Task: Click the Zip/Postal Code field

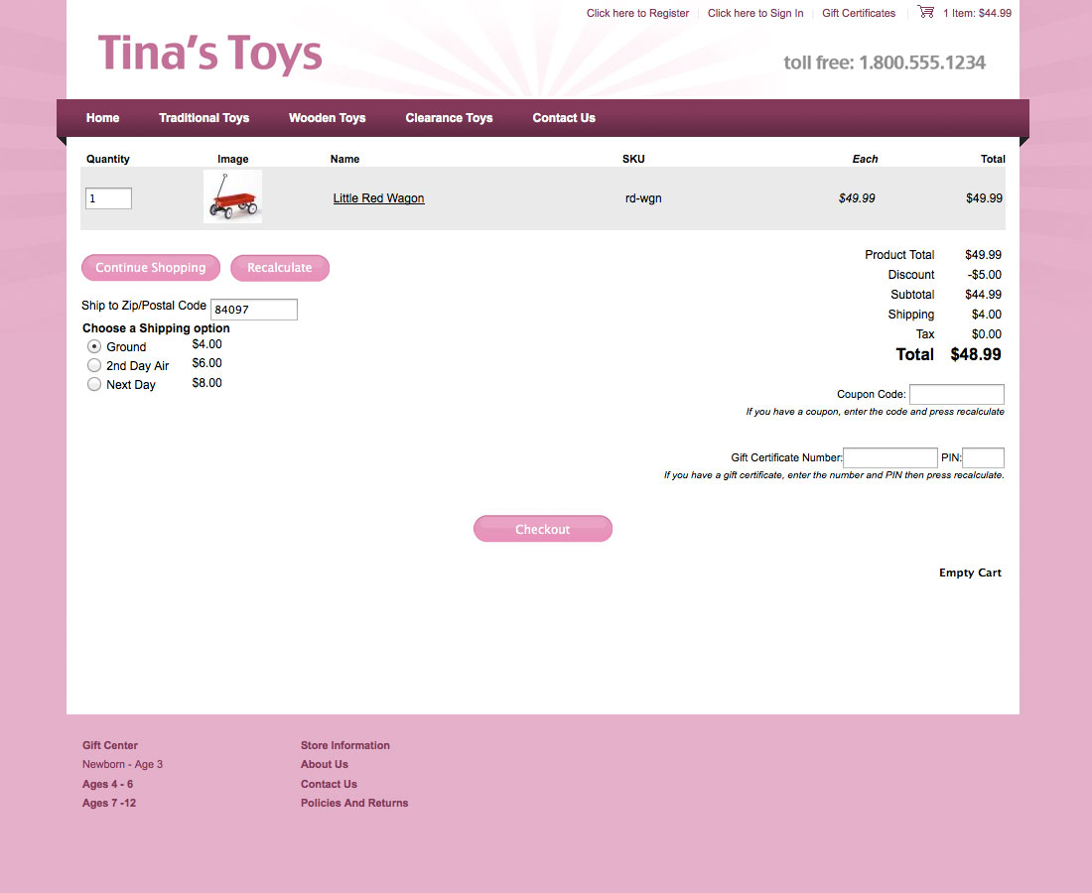Action: 253,310
